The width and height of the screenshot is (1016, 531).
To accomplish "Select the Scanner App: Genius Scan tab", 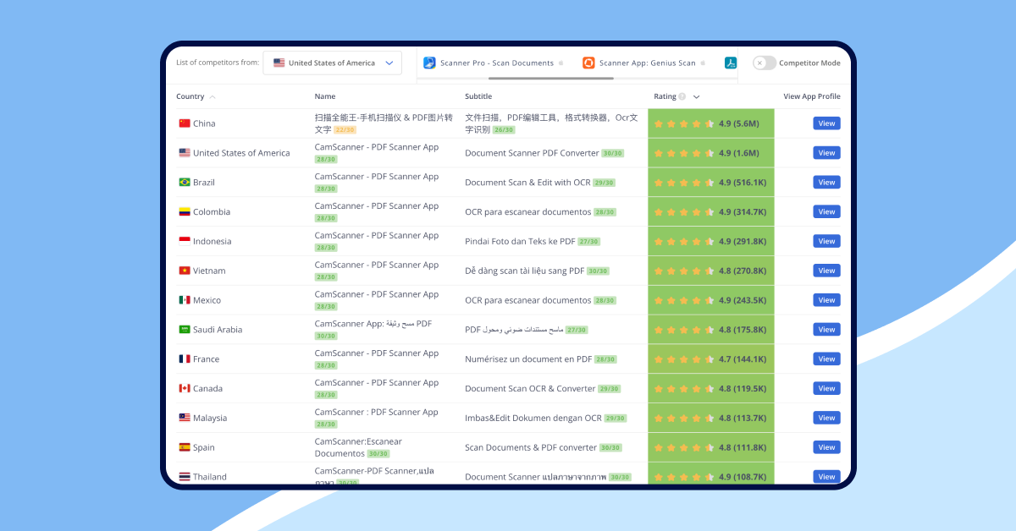I will click(647, 63).
